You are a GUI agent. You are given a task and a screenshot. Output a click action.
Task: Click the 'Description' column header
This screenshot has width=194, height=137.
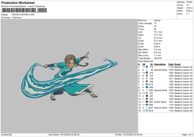(160, 64)
